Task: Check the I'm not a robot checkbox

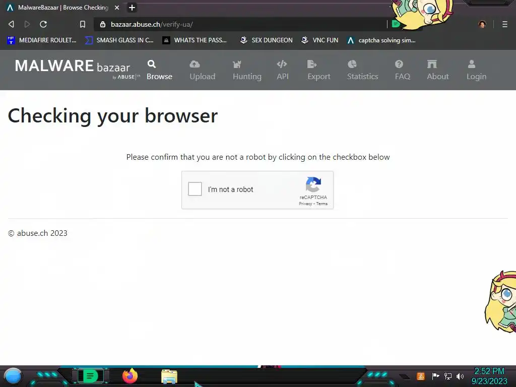Action: tap(195, 189)
